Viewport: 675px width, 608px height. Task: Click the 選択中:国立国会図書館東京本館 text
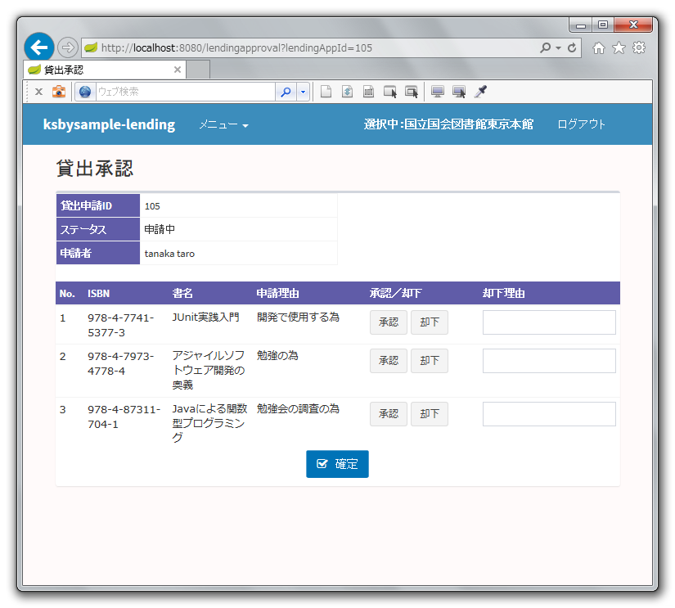coord(448,124)
